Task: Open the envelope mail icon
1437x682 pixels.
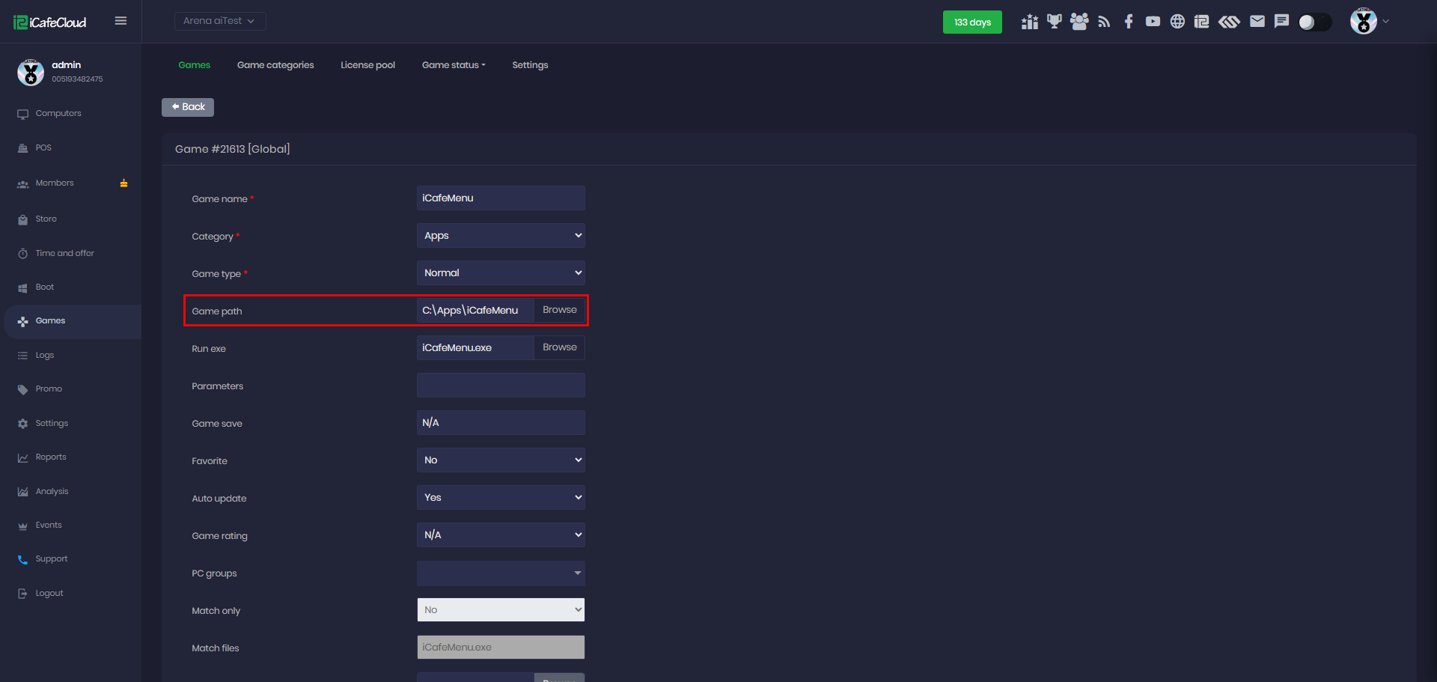Action: tap(1257, 22)
